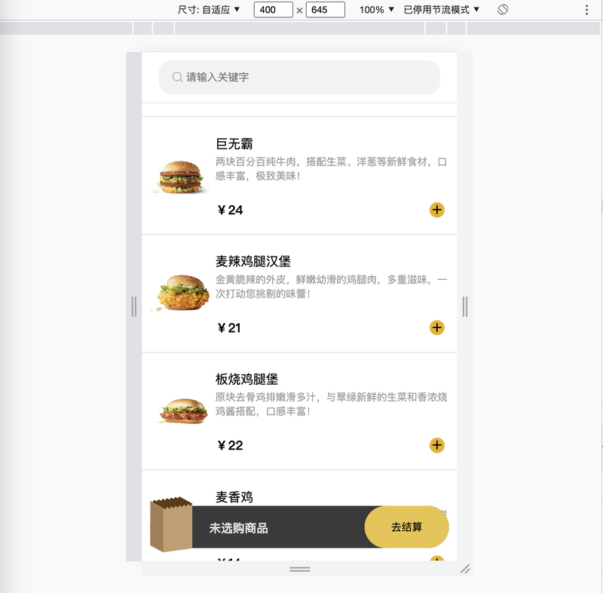The height and width of the screenshot is (593, 603).
Task: Click the 巨无霸 burger image
Action: (181, 177)
